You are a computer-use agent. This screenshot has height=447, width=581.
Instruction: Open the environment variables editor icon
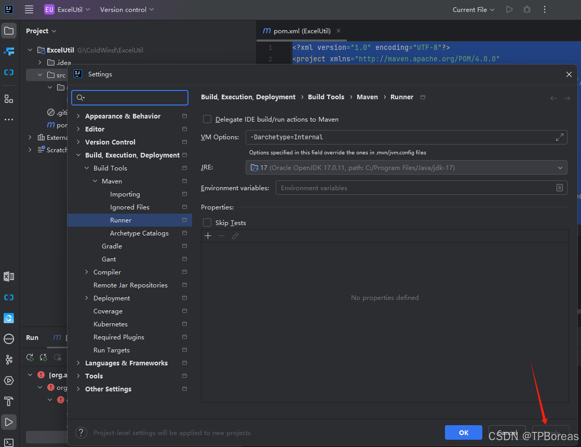point(560,188)
